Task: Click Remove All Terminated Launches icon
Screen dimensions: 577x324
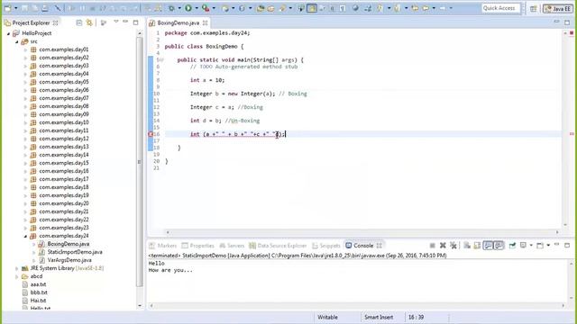Action: (x=453, y=246)
